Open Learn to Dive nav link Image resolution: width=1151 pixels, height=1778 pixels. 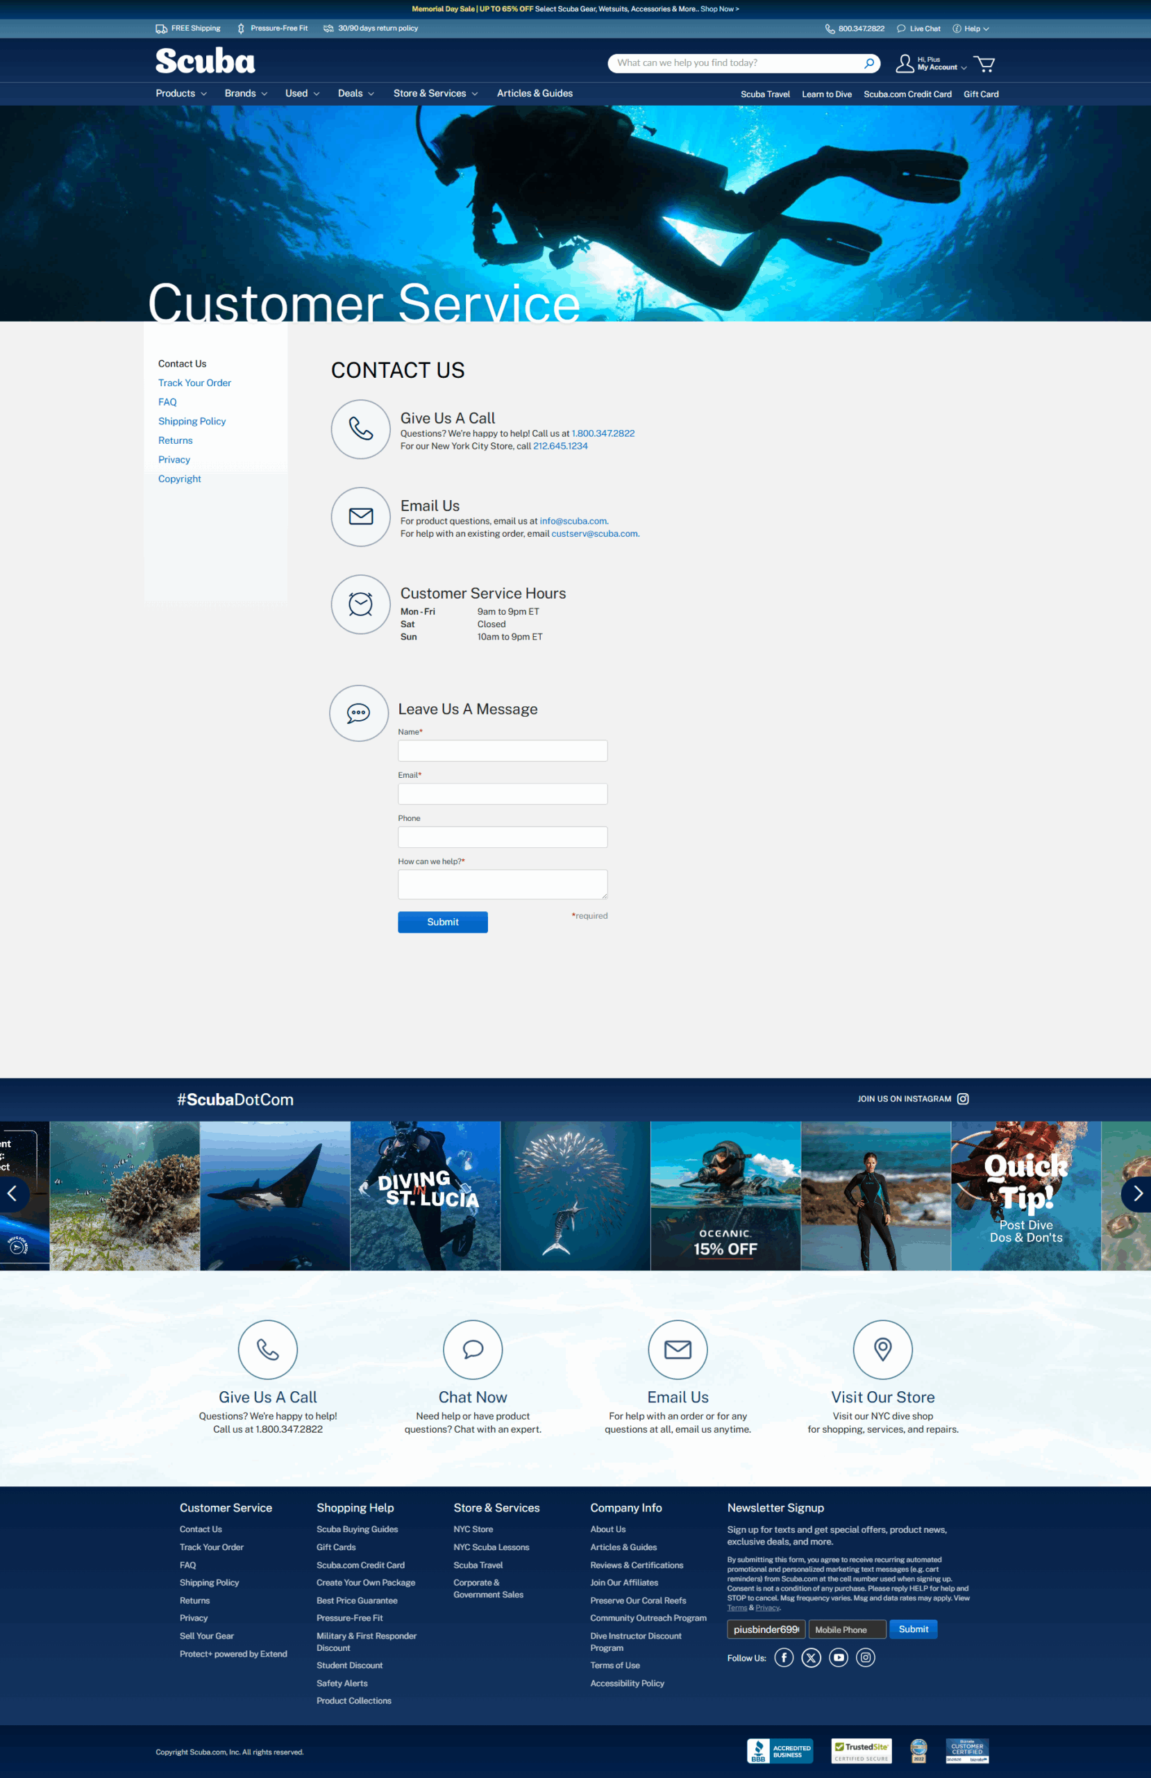827,94
